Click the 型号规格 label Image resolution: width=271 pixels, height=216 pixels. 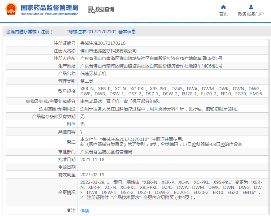point(67,91)
